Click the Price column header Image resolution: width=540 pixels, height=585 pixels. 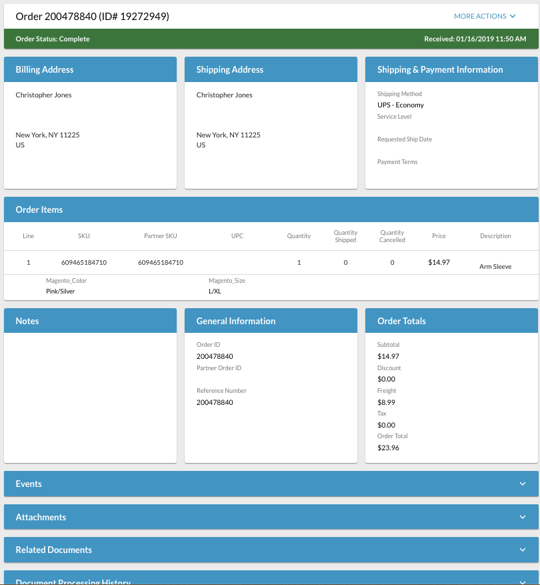439,236
